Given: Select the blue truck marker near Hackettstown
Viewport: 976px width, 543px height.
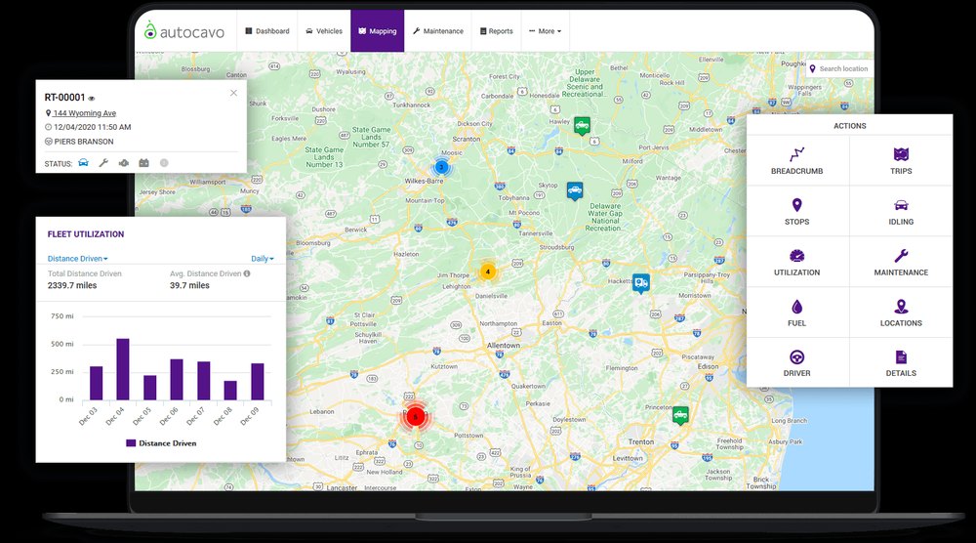Looking at the screenshot, I should (641, 283).
